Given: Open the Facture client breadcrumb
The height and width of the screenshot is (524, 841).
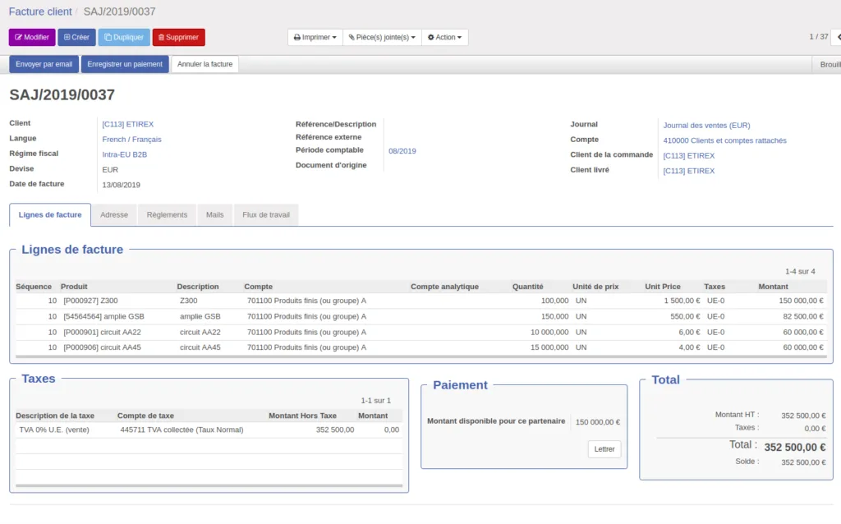Looking at the screenshot, I should coord(40,11).
